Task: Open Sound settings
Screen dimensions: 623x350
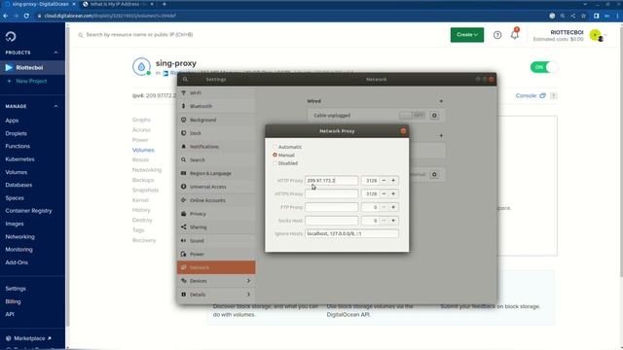Action: click(216, 241)
